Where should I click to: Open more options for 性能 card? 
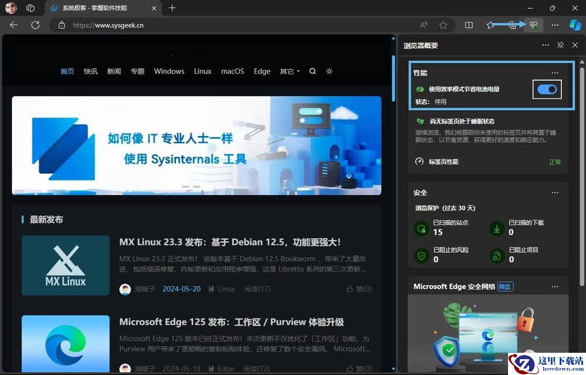pyautogui.click(x=555, y=73)
